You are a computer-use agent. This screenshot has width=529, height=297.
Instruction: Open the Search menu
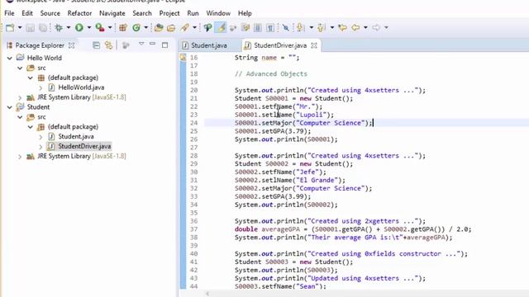point(142,13)
